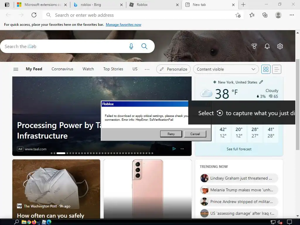Click the muted volume tray icon
This screenshot has width=300, height=225.
coord(280,222)
